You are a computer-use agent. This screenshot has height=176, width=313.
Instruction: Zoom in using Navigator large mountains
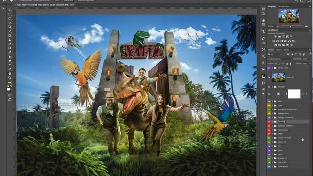(x=307, y=26)
